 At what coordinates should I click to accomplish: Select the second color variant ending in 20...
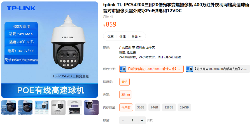coord(218,69)
